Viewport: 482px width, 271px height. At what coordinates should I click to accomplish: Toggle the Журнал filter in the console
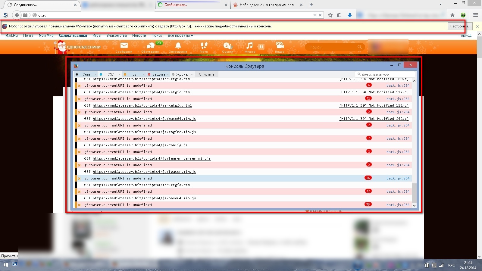[181, 74]
